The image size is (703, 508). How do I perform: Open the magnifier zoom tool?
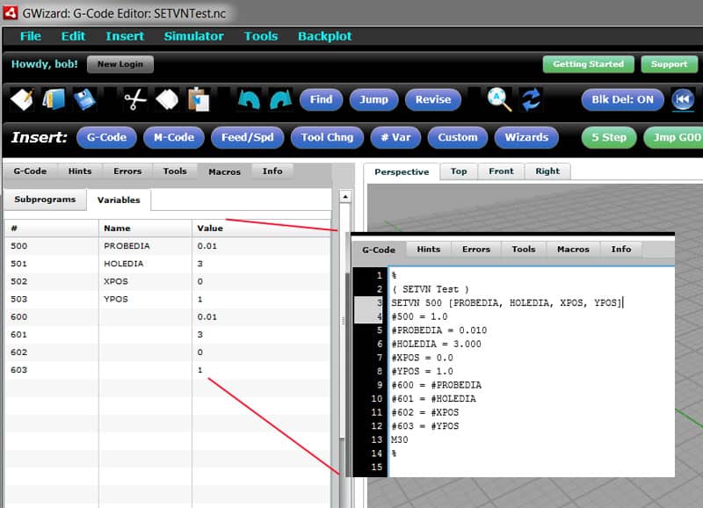[x=499, y=100]
